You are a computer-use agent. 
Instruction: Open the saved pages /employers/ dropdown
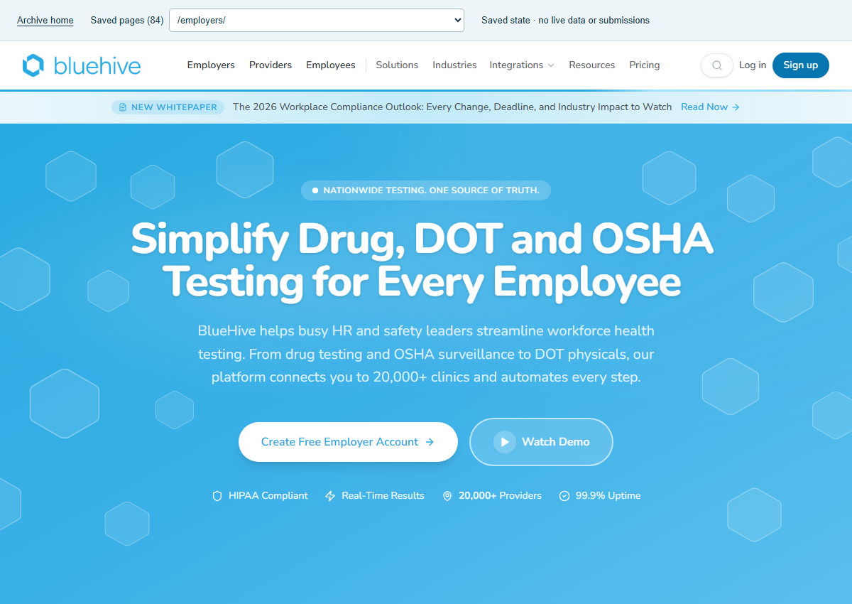[317, 20]
